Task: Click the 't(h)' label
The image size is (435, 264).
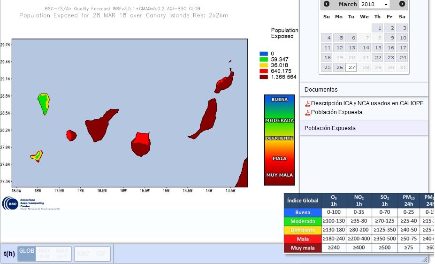Action: pos(9,254)
